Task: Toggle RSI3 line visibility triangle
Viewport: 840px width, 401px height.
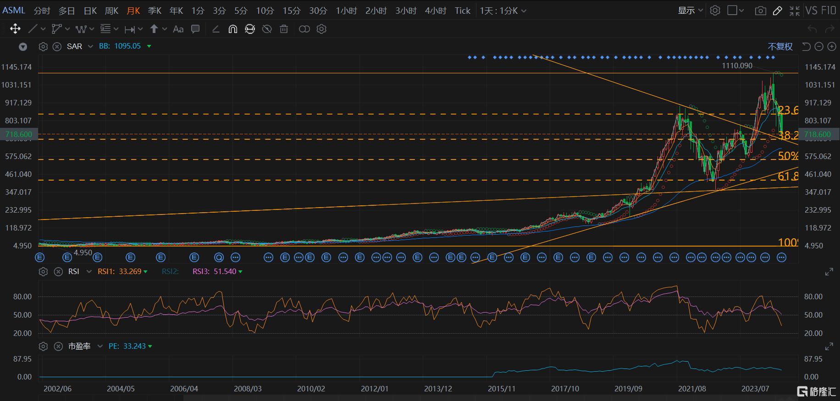Action: tap(240, 272)
